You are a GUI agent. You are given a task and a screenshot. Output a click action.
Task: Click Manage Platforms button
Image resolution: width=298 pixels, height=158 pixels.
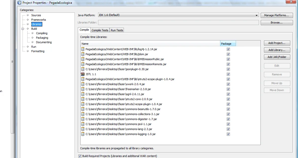tap(277, 15)
